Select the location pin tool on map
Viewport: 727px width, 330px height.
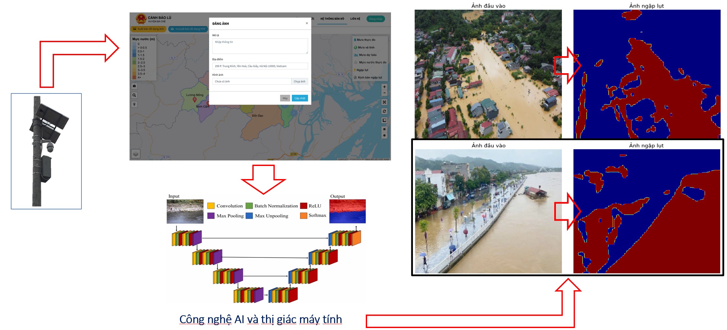coord(134,105)
